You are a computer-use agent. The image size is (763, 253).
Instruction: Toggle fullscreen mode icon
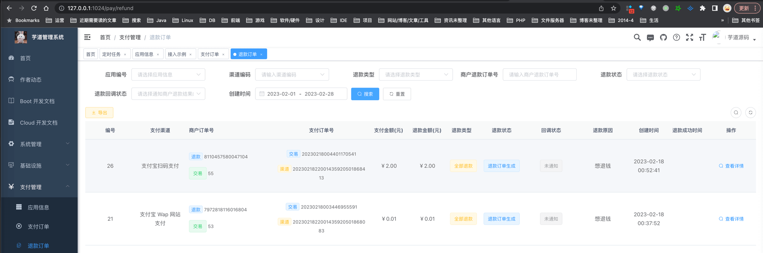click(x=689, y=37)
